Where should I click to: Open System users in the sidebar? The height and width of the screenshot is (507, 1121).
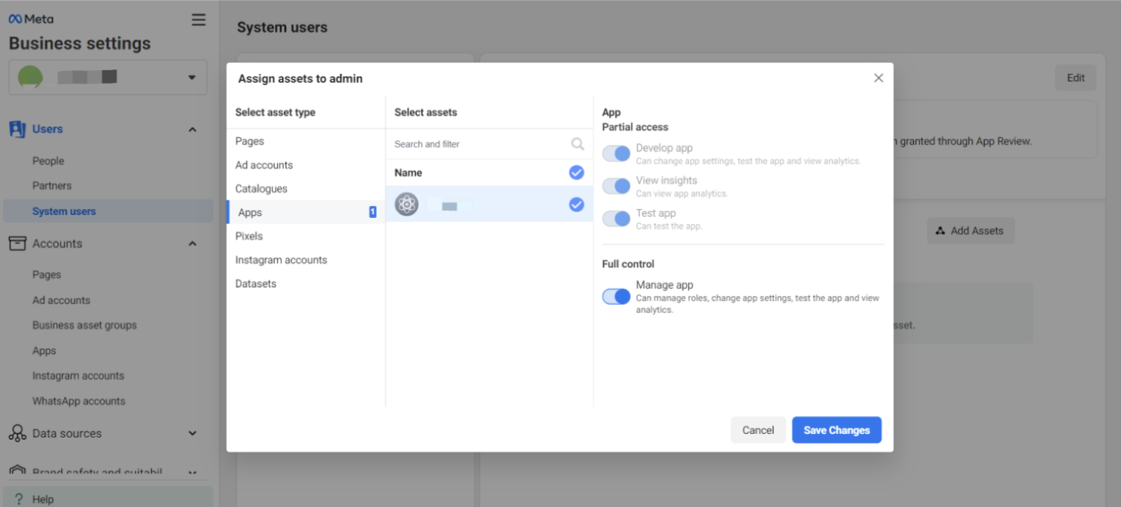click(108, 211)
